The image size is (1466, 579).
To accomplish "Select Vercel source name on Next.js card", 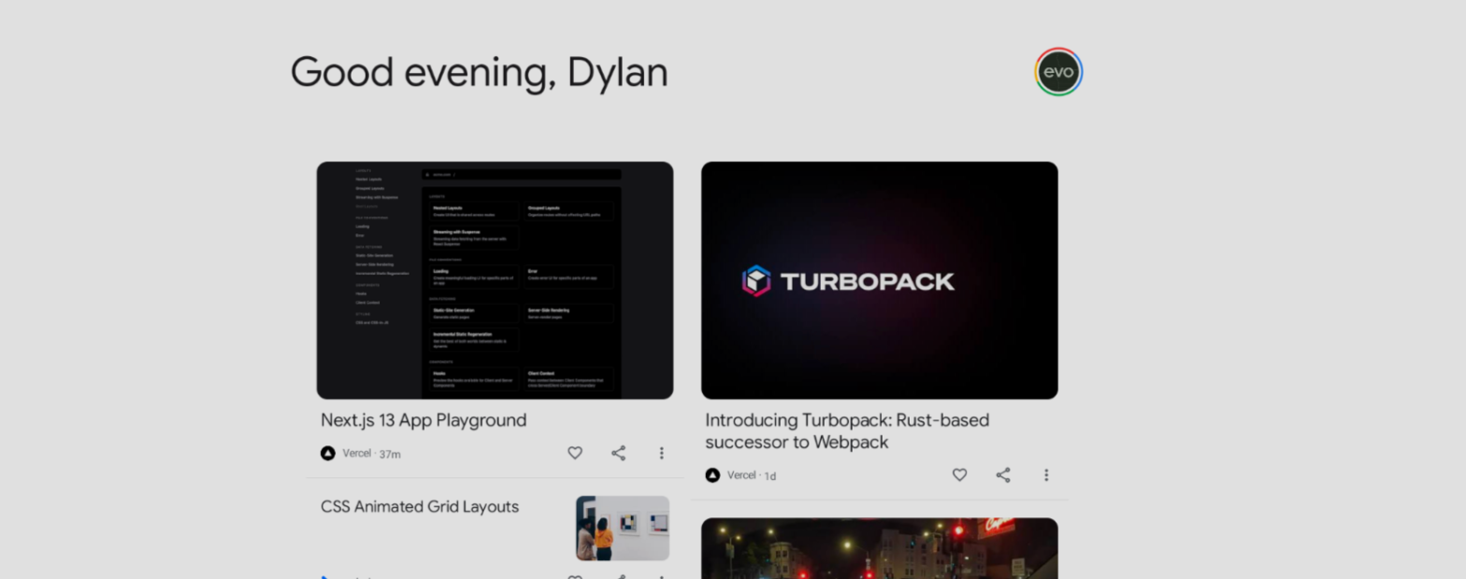I will [356, 454].
